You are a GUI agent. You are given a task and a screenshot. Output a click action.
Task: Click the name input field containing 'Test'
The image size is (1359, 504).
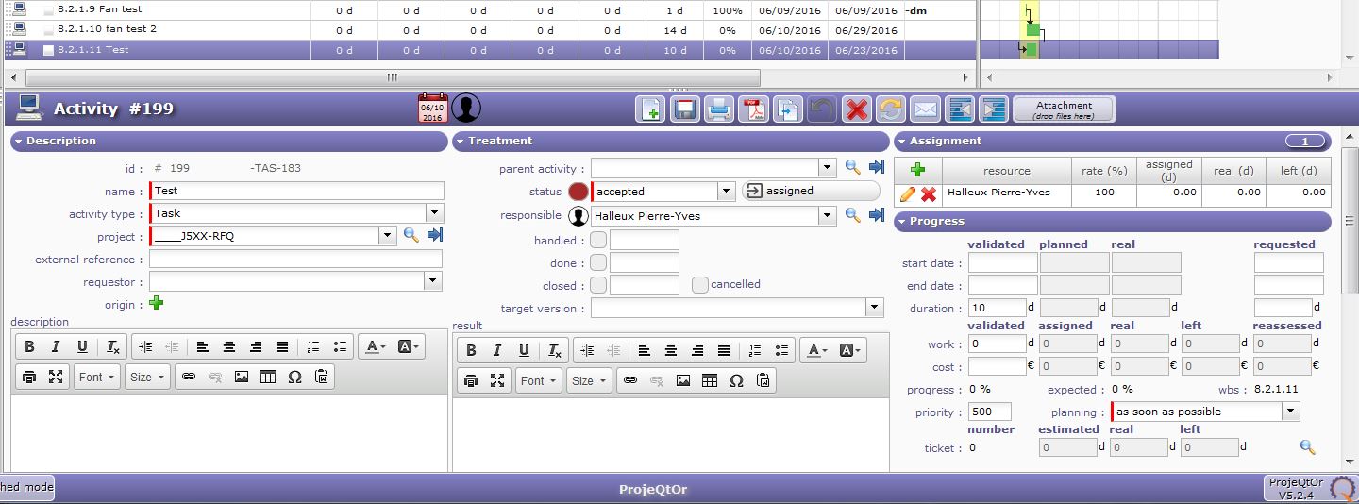pos(296,192)
